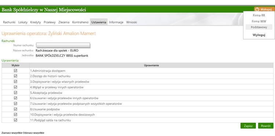
Task: Click the orange Wyloguj power button
Action: point(264,9)
